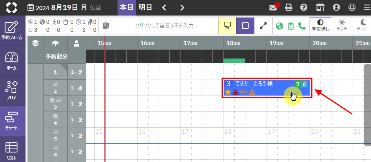The image size is (371, 162).
Task: Expand chart to fullscreen arrows
Action: click(x=263, y=26)
